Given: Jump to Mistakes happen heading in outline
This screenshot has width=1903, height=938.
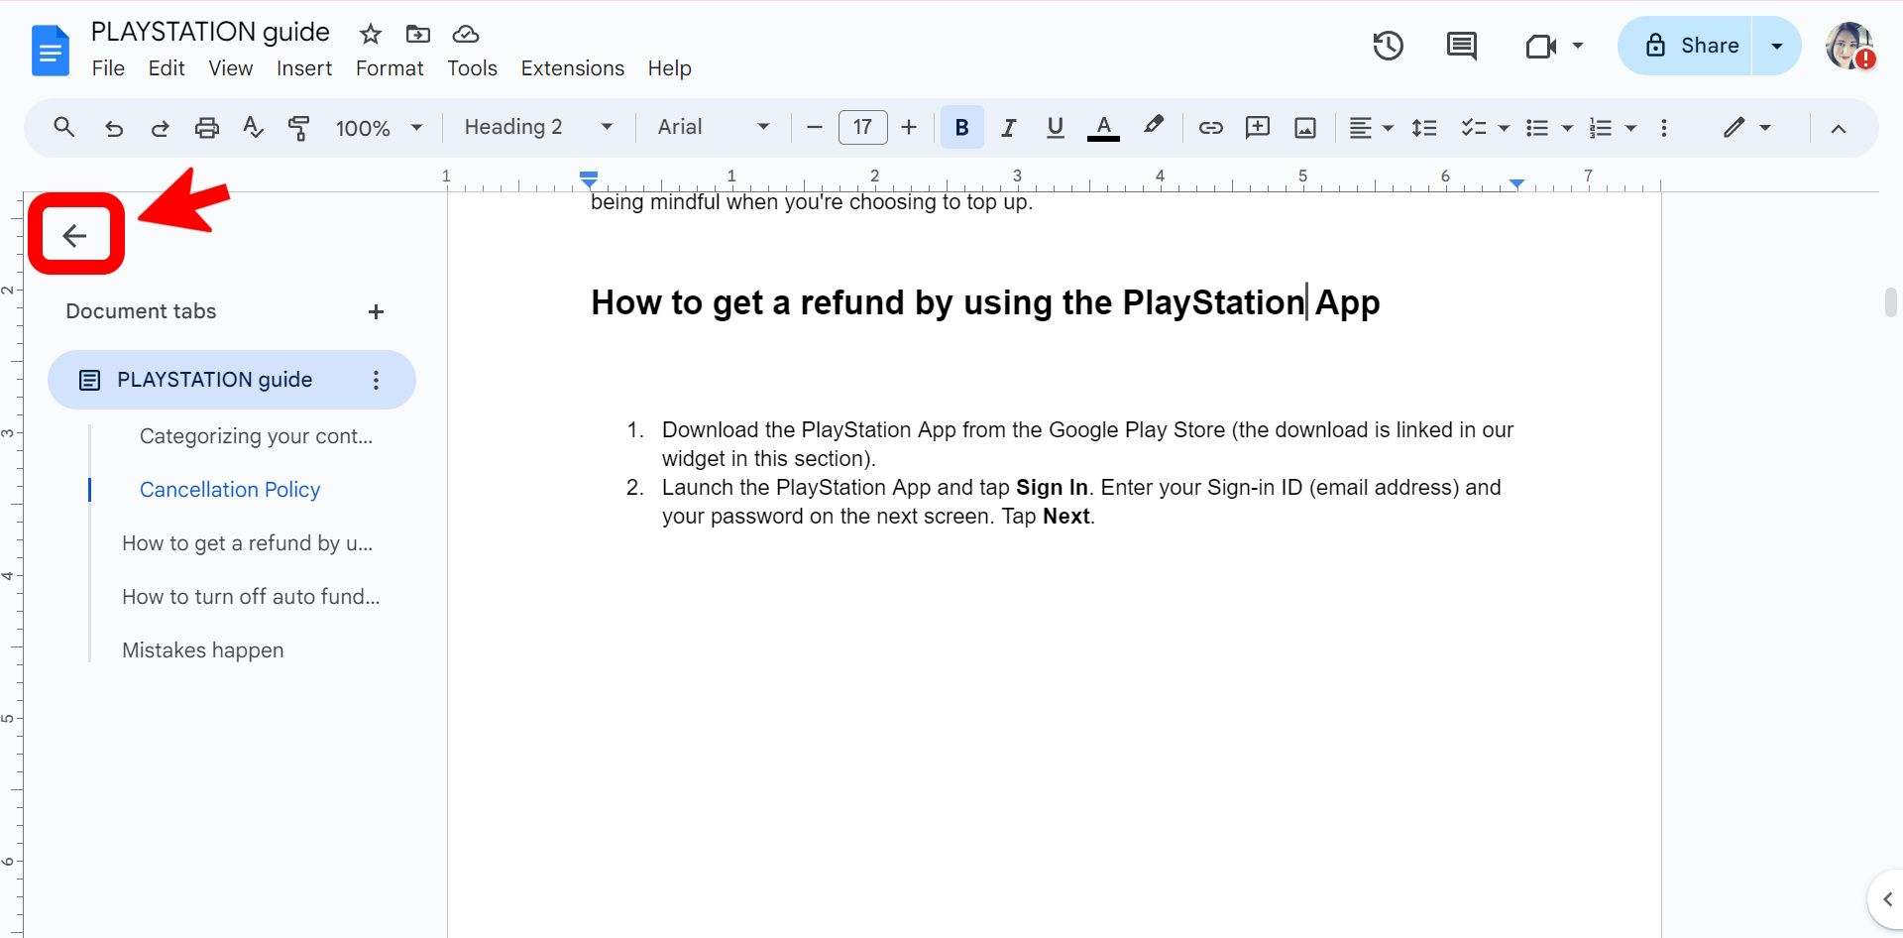Looking at the screenshot, I should point(202,650).
